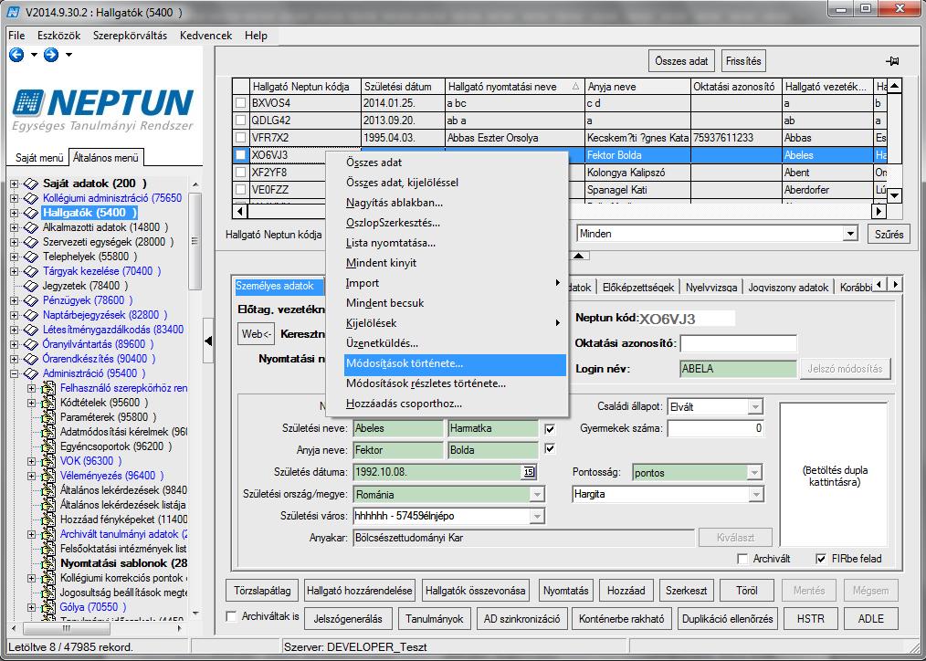Click the Telephelyek (55800) node icon

tap(31, 257)
